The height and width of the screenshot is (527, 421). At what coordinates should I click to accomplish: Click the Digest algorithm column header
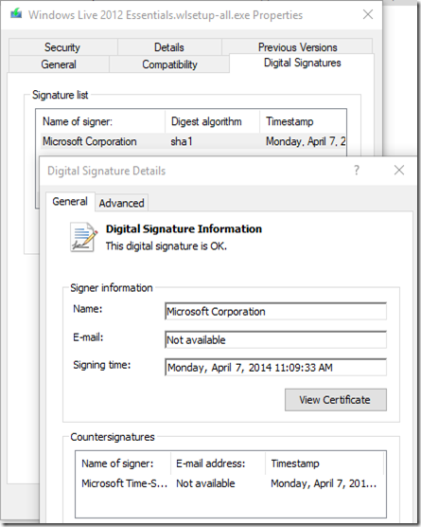pyautogui.click(x=212, y=121)
